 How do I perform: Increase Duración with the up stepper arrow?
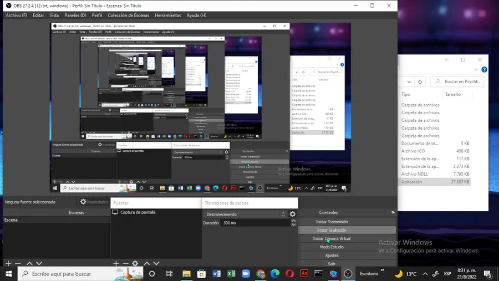tap(293, 221)
